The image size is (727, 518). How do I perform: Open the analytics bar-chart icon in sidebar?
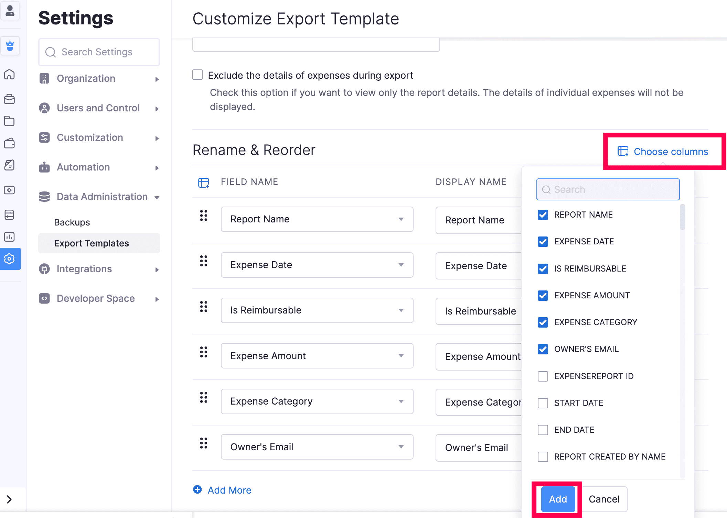pyautogui.click(x=10, y=236)
